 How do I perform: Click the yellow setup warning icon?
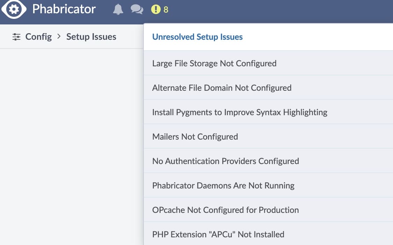tap(156, 9)
